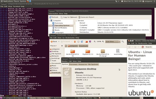
Task: Open search in the File Browser toolbar
Action: [x=123, y=41]
